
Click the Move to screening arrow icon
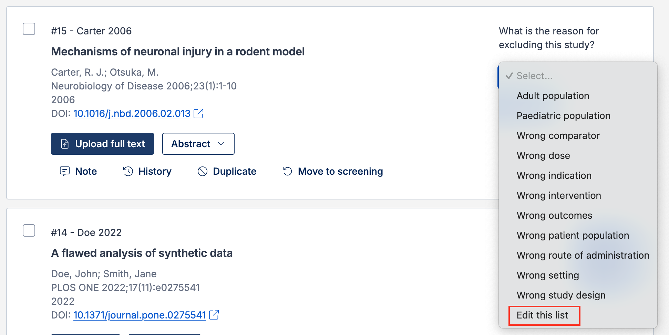[x=288, y=171]
